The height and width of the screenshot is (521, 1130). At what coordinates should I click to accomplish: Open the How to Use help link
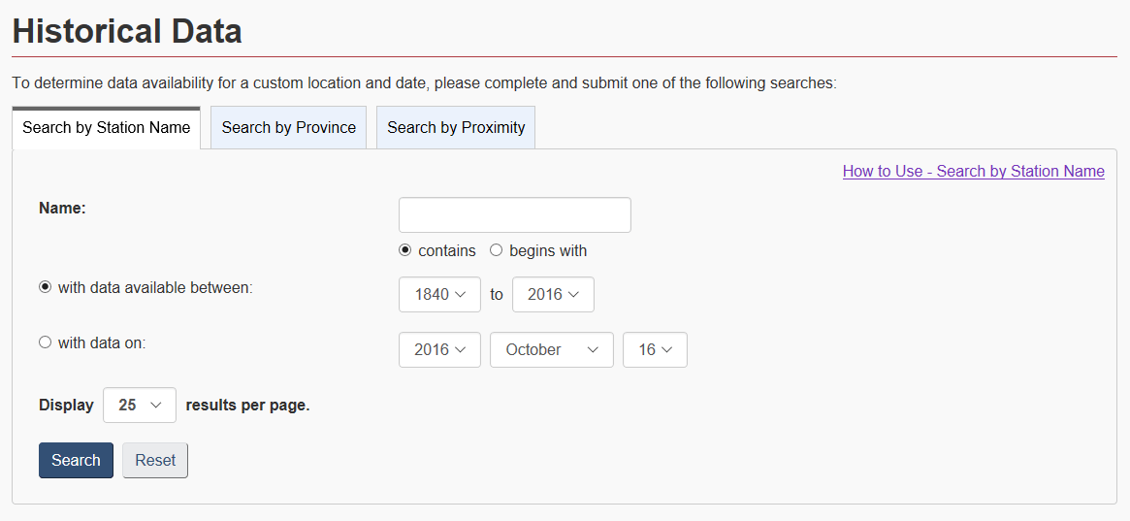coord(973,171)
